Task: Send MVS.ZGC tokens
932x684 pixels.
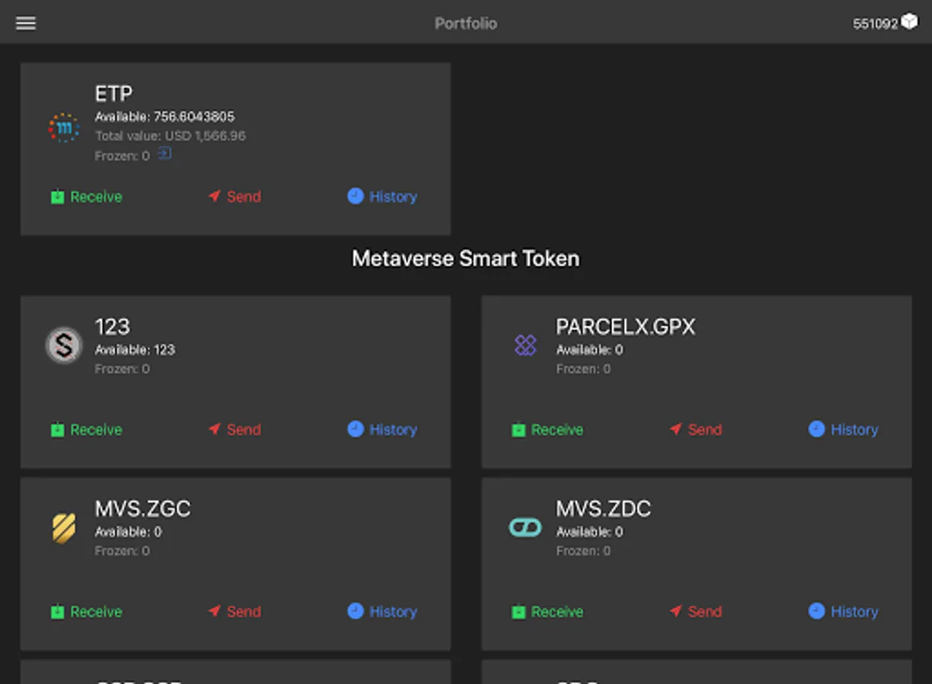Action: coord(235,612)
